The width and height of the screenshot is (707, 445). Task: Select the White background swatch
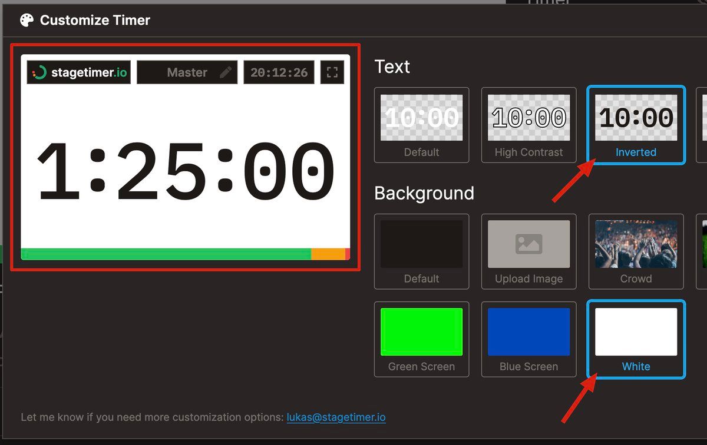636,339
